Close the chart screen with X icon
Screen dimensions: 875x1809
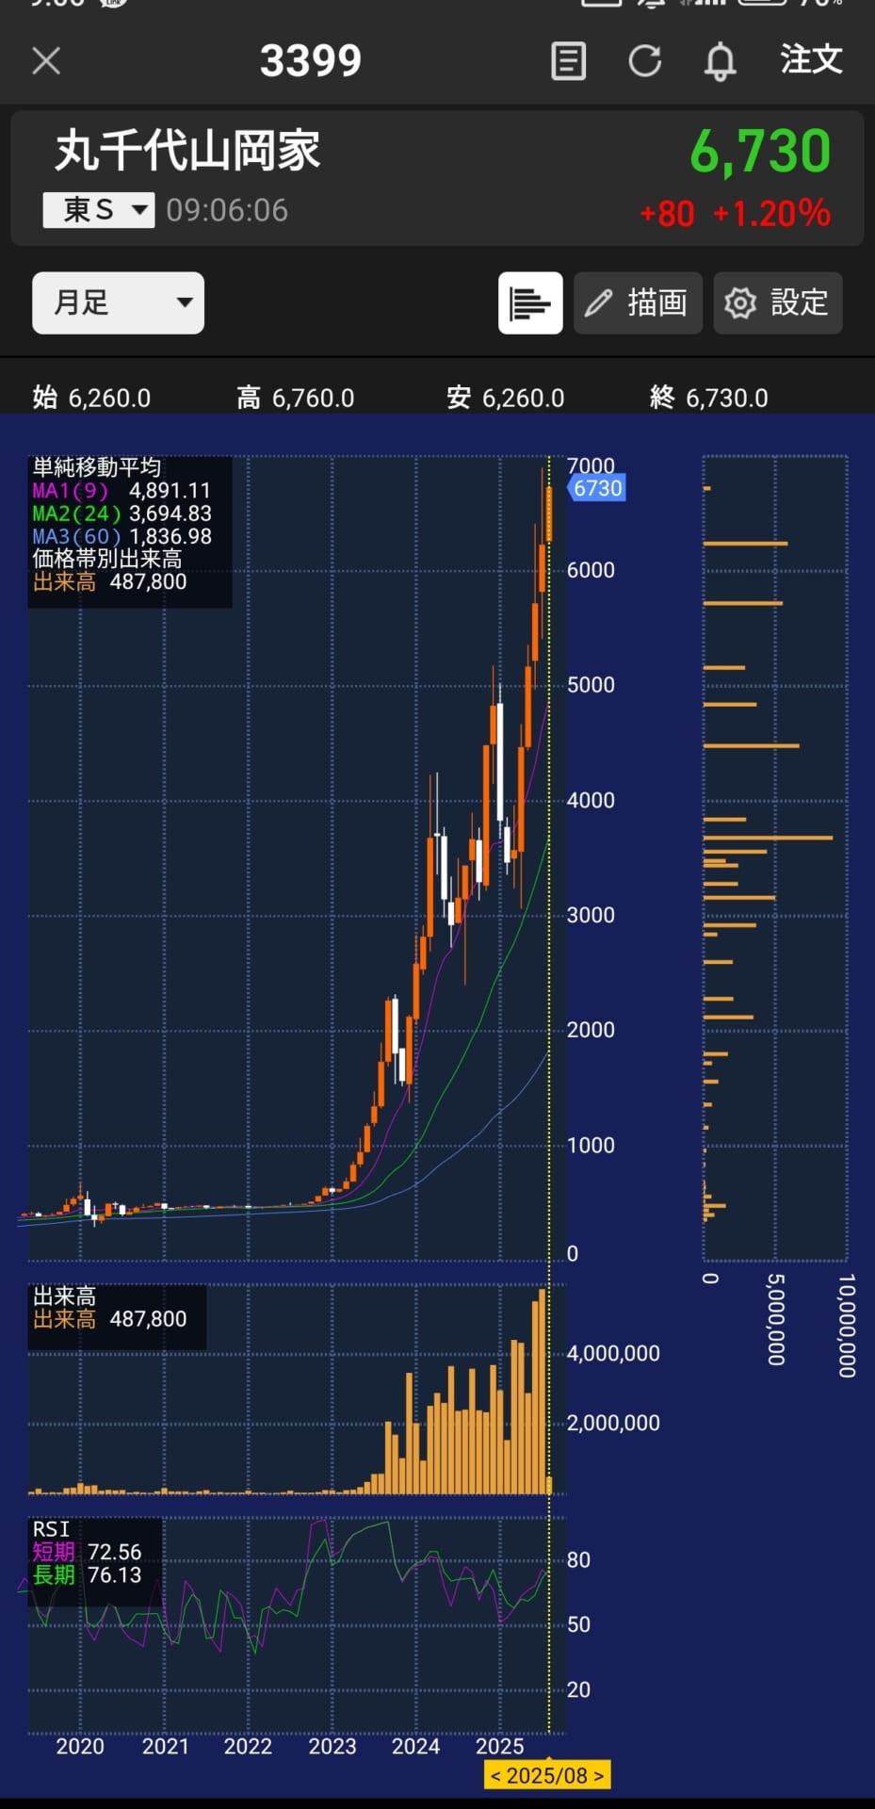coord(46,61)
